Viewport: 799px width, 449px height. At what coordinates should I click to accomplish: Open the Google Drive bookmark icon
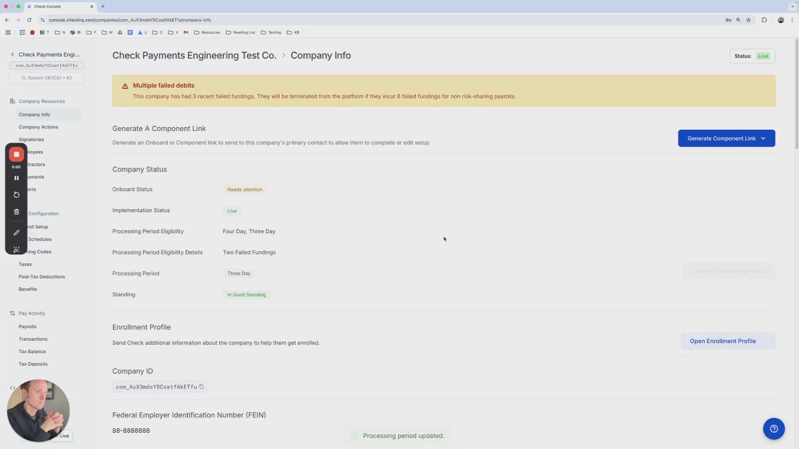point(120,32)
